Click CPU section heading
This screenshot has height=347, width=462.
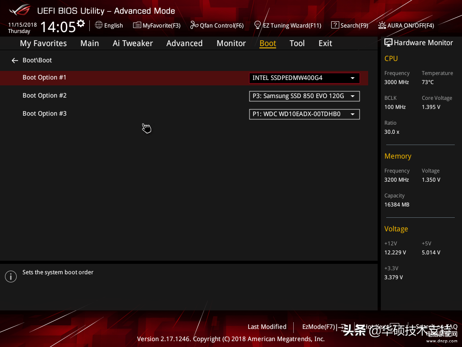coord(391,58)
